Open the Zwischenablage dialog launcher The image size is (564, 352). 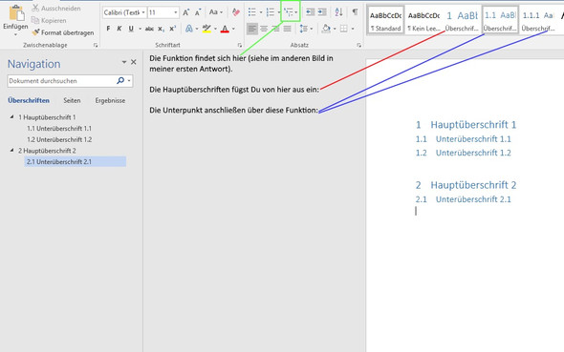96,45
